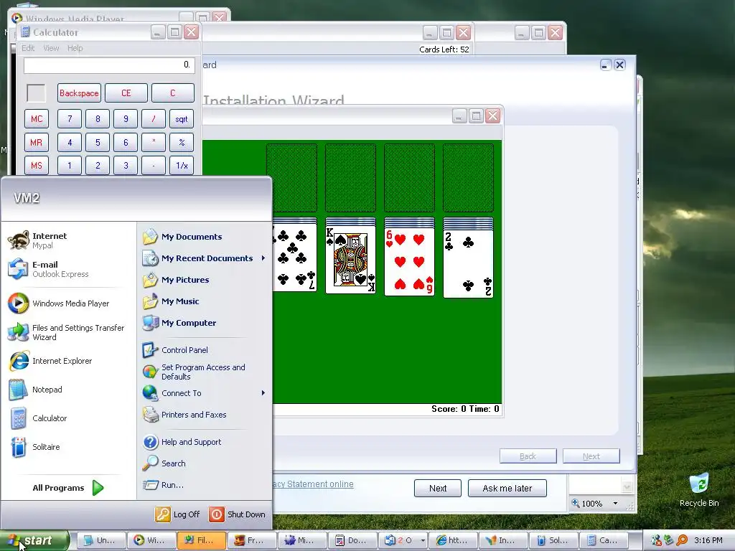
Task: Click Calculator MR memory recall button
Action: tap(37, 143)
